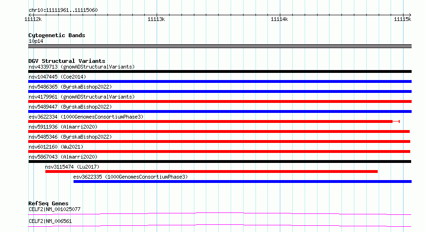
Task: Select the red bar under nsv5485346
Action: pyautogui.click(x=219, y=141)
